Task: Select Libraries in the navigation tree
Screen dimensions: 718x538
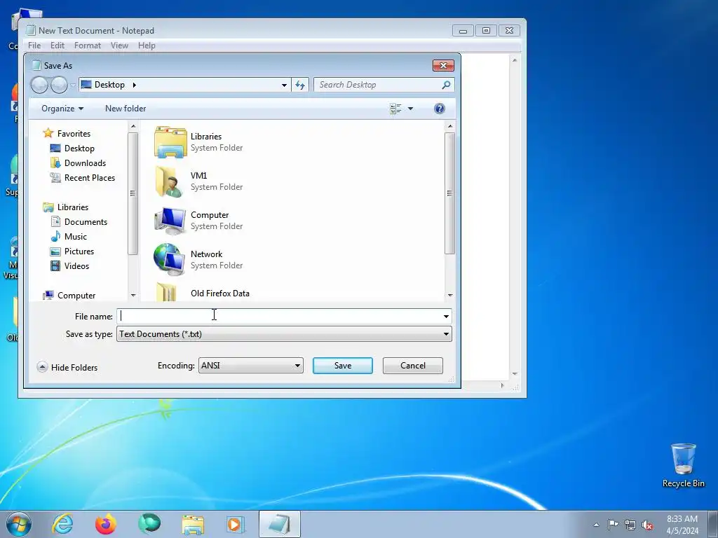Action: [73, 207]
